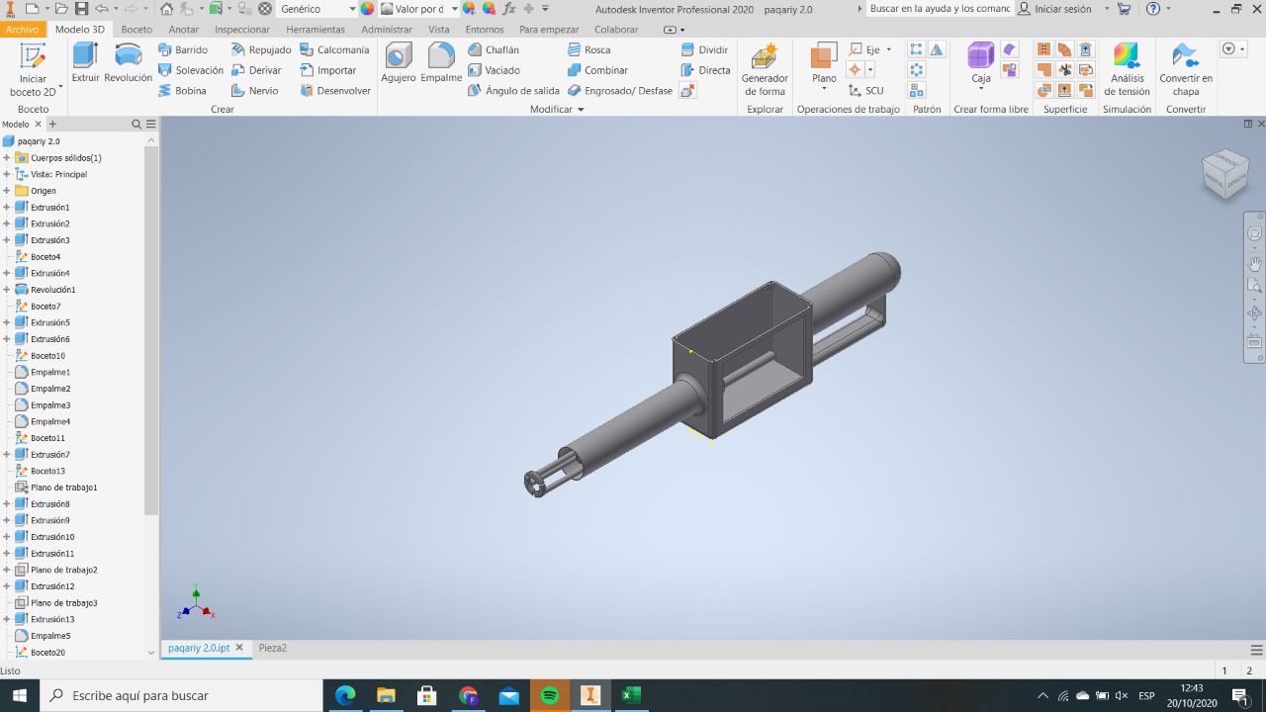This screenshot has width=1266, height=712.
Task: Expand the Extrusión1 tree node
Action: tap(7, 208)
